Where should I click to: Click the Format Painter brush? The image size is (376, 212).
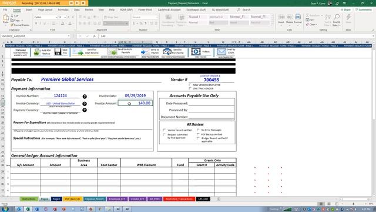20,25
